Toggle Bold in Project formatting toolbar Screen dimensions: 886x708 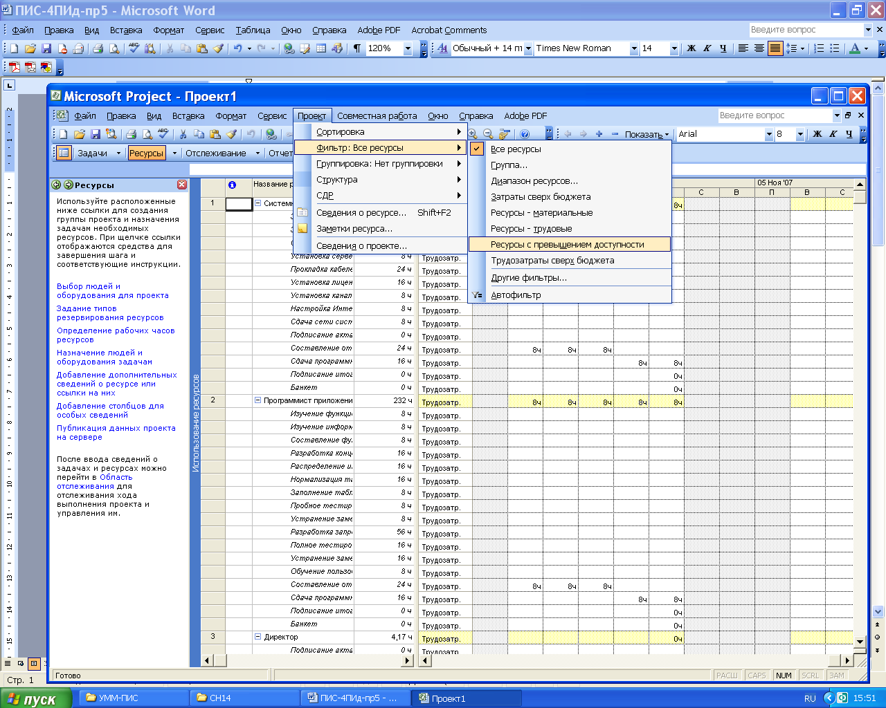817,134
